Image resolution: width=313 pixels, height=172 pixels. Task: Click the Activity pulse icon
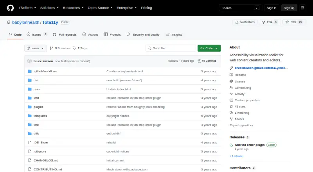click(x=231, y=94)
